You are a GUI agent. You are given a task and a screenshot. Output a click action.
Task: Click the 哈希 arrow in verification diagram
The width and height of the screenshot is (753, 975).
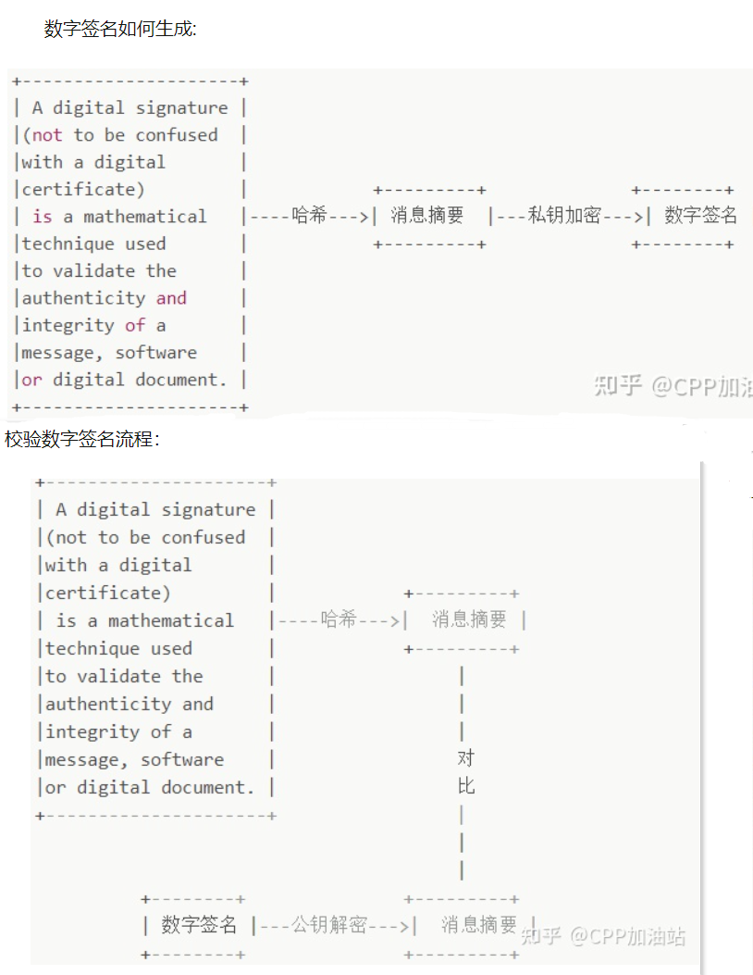pyautogui.click(x=339, y=619)
